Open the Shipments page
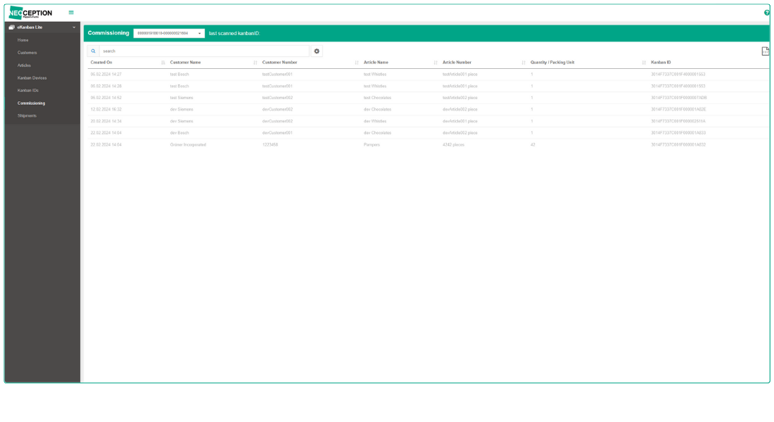Viewport: 774px width, 422px height. pos(27,116)
